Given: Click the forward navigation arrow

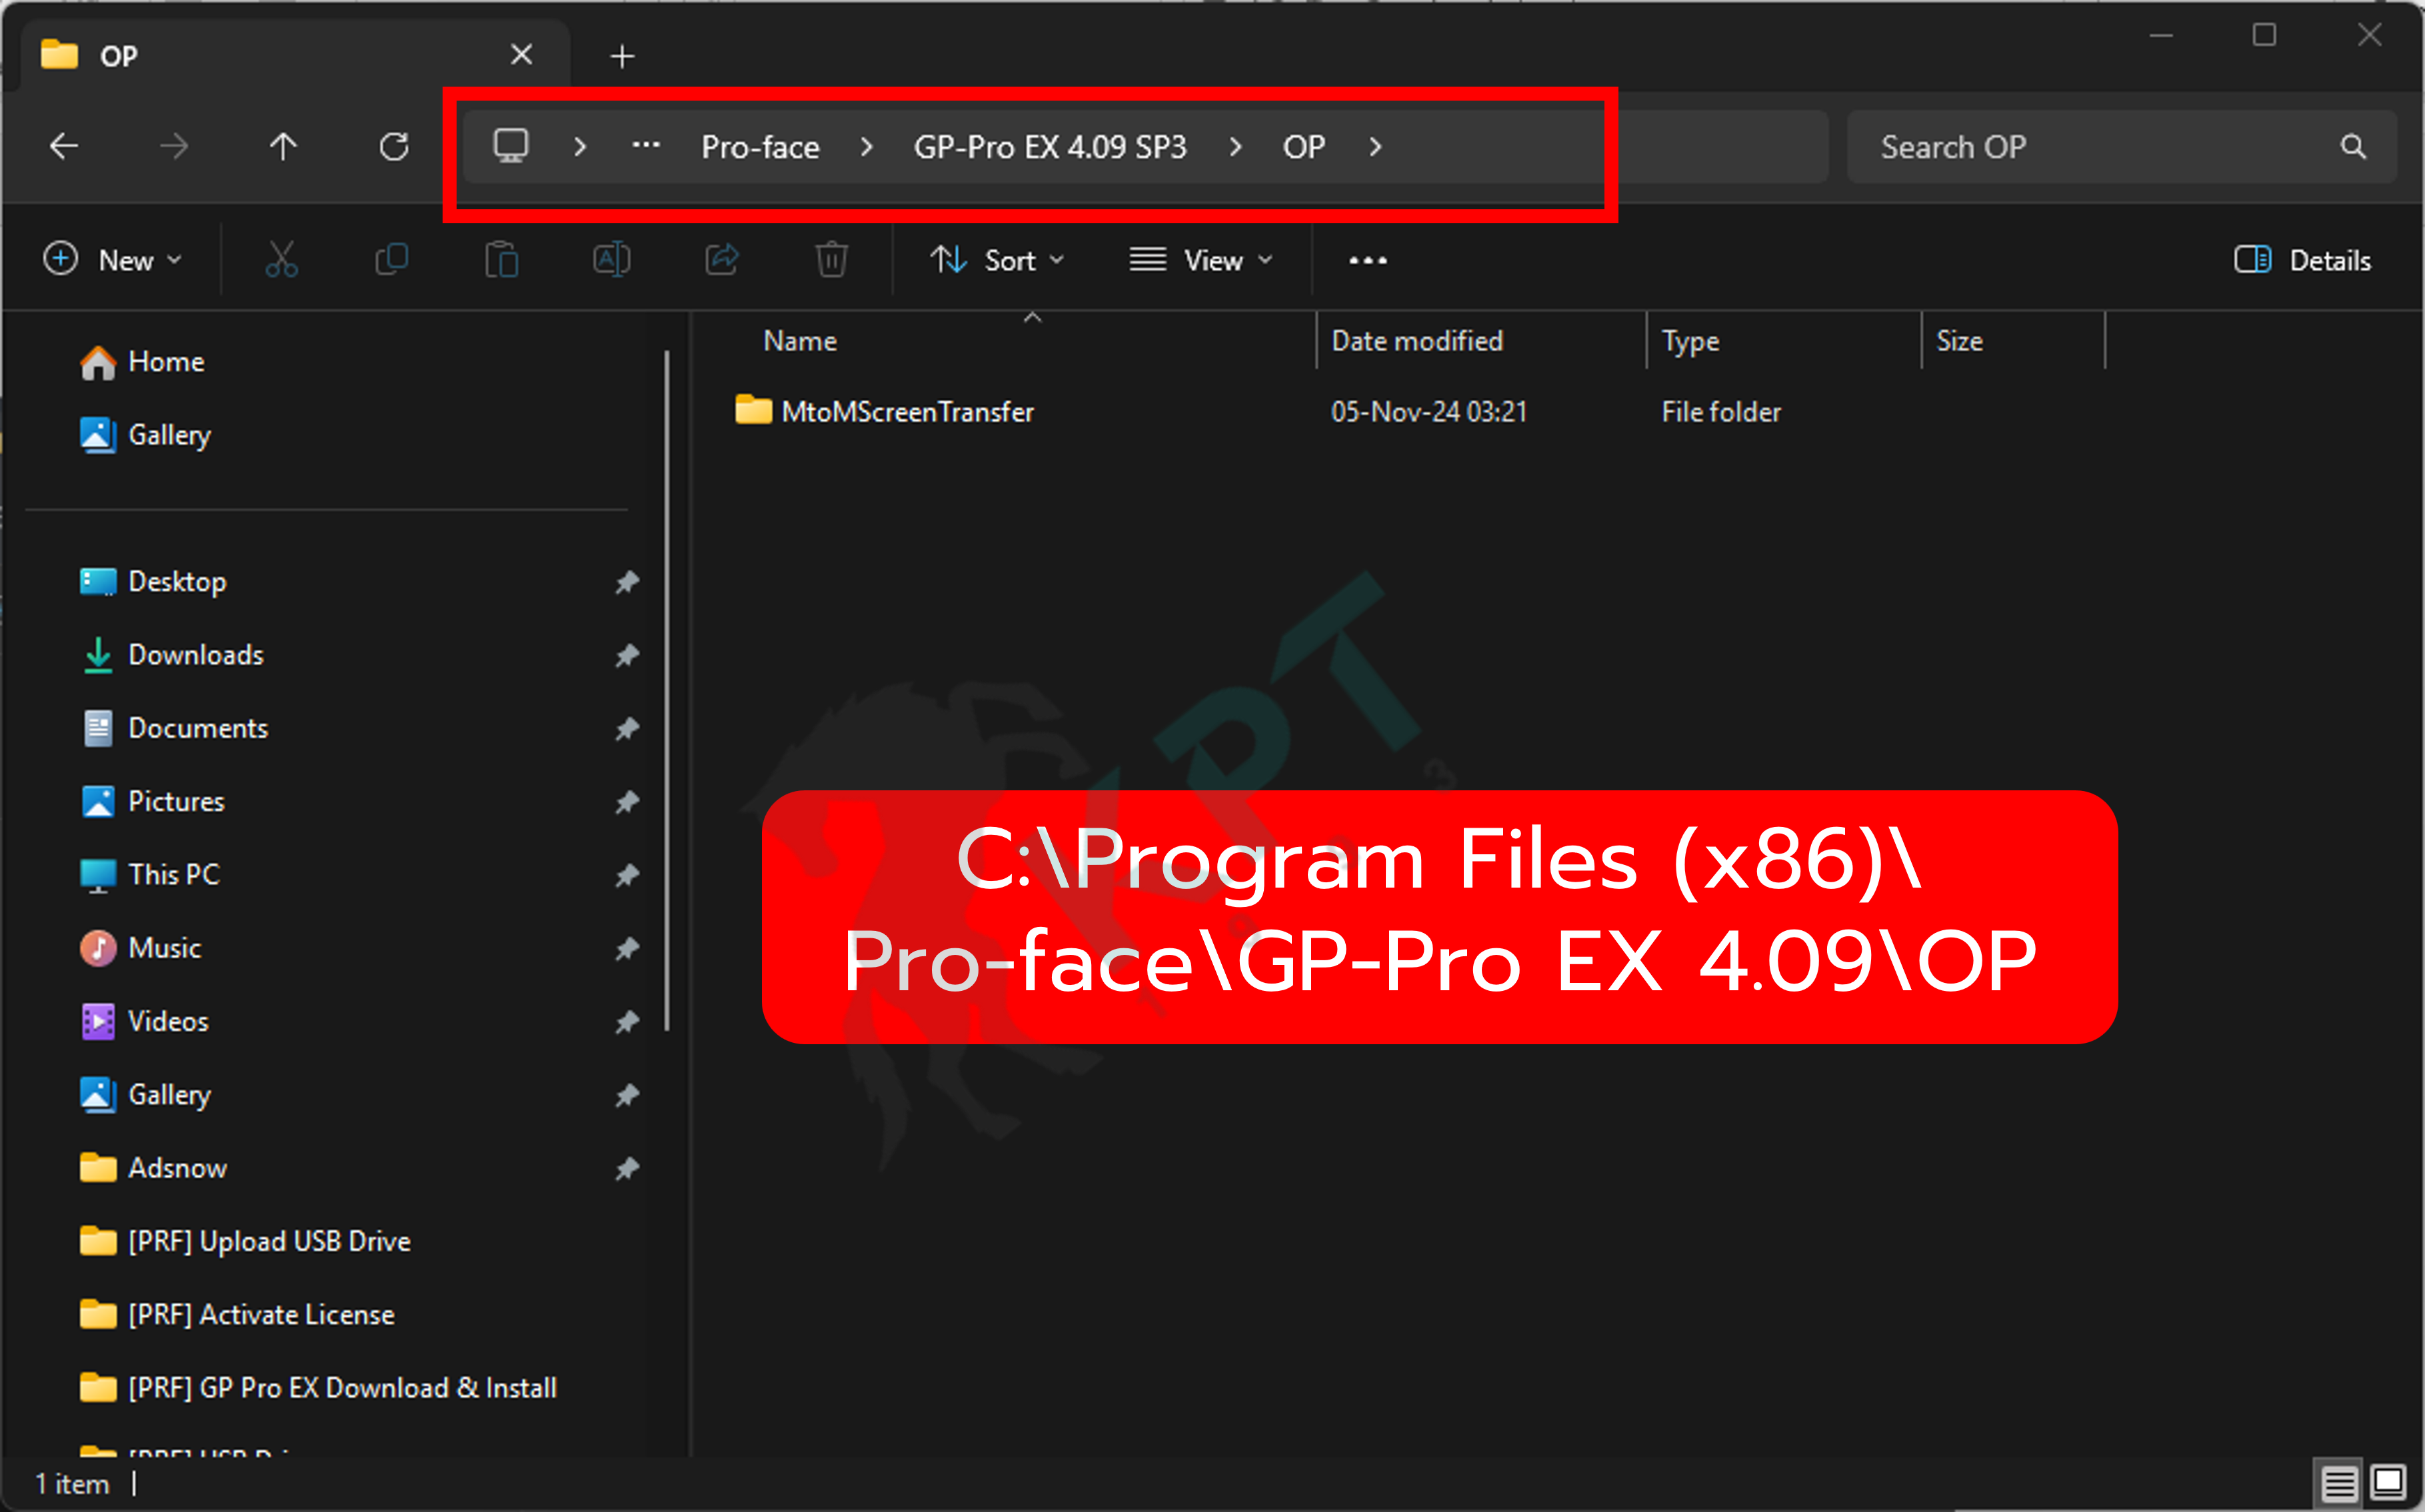Looking at the screenshot, I should (x=174, y=147).
